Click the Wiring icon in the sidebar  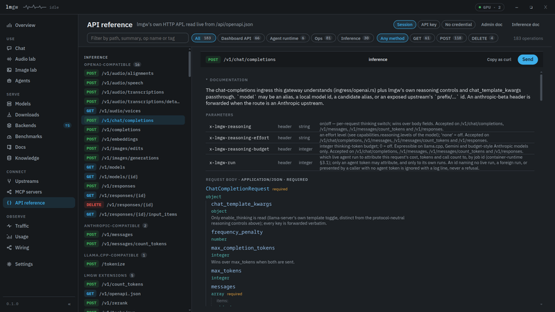pyautogui.click(x=9, y=248)
